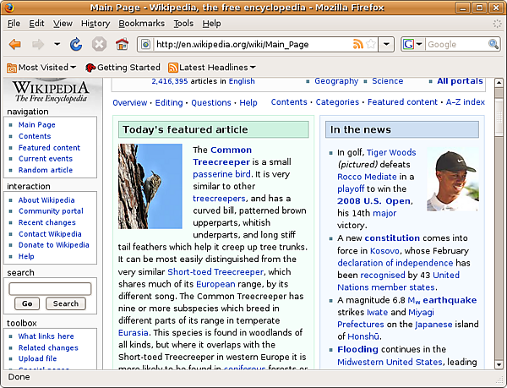Open the Random article link
Image resolution: width=507 pixels, height=388 pixels.
[46, 170]
